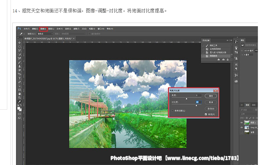Open the Brush presets icon in side dock
The image size is (259, 165).
[x=236, y=48]
